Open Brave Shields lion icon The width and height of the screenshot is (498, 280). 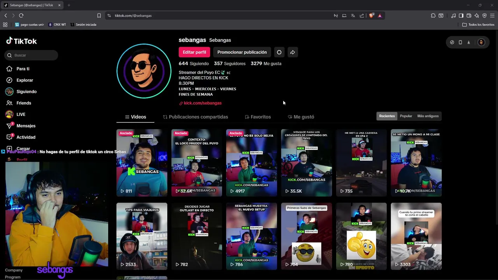point(372,16)
